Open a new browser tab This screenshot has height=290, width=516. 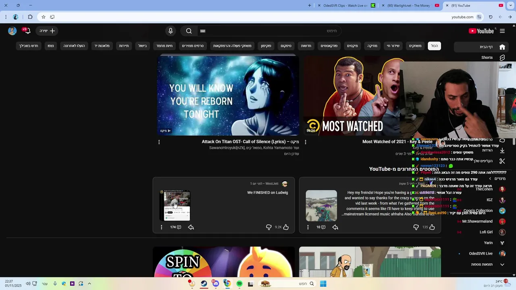(310, 6)
